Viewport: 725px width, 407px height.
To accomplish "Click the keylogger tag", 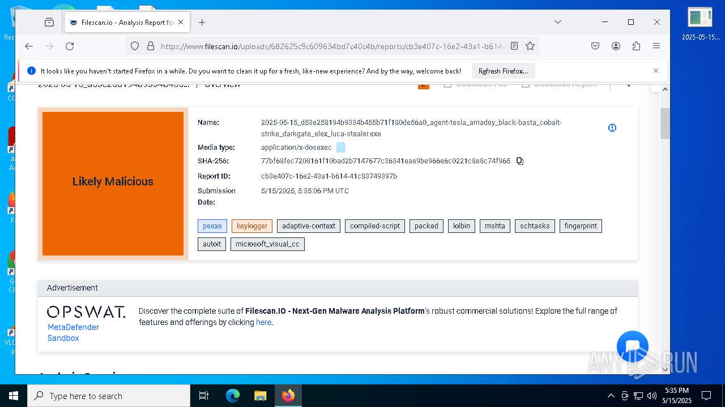I will coord(252,226).
